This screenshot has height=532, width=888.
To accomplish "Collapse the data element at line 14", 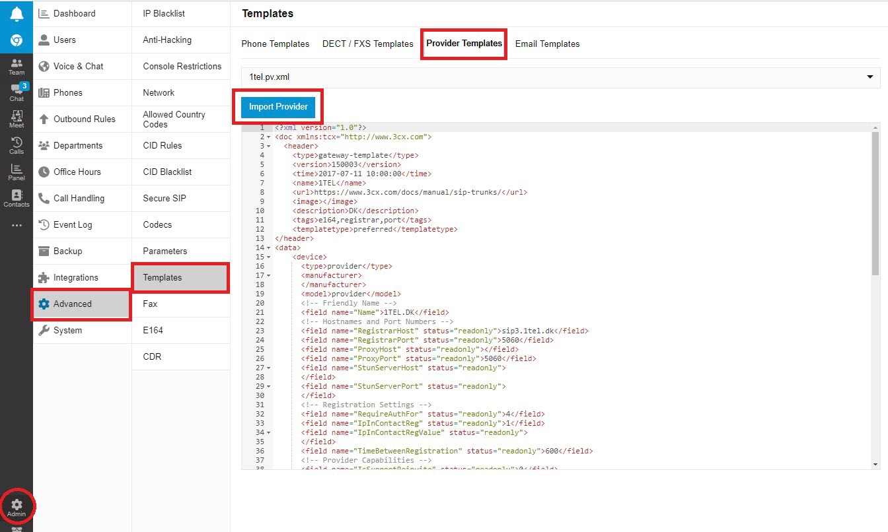I will point(268,248).
